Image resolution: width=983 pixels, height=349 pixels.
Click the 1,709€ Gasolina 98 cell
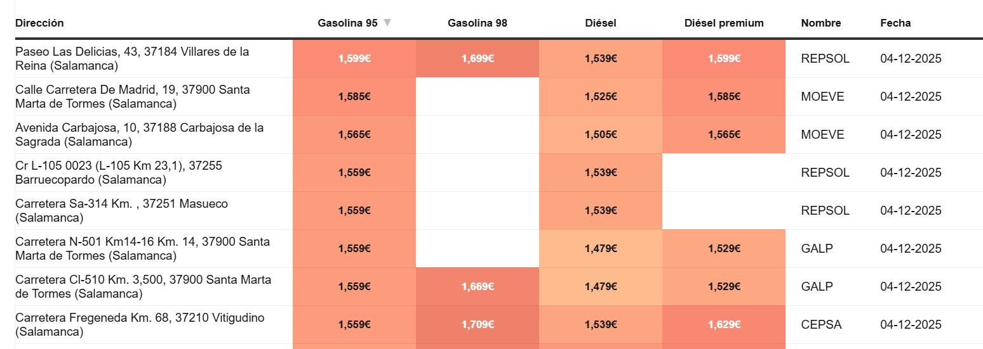point(478,325)
